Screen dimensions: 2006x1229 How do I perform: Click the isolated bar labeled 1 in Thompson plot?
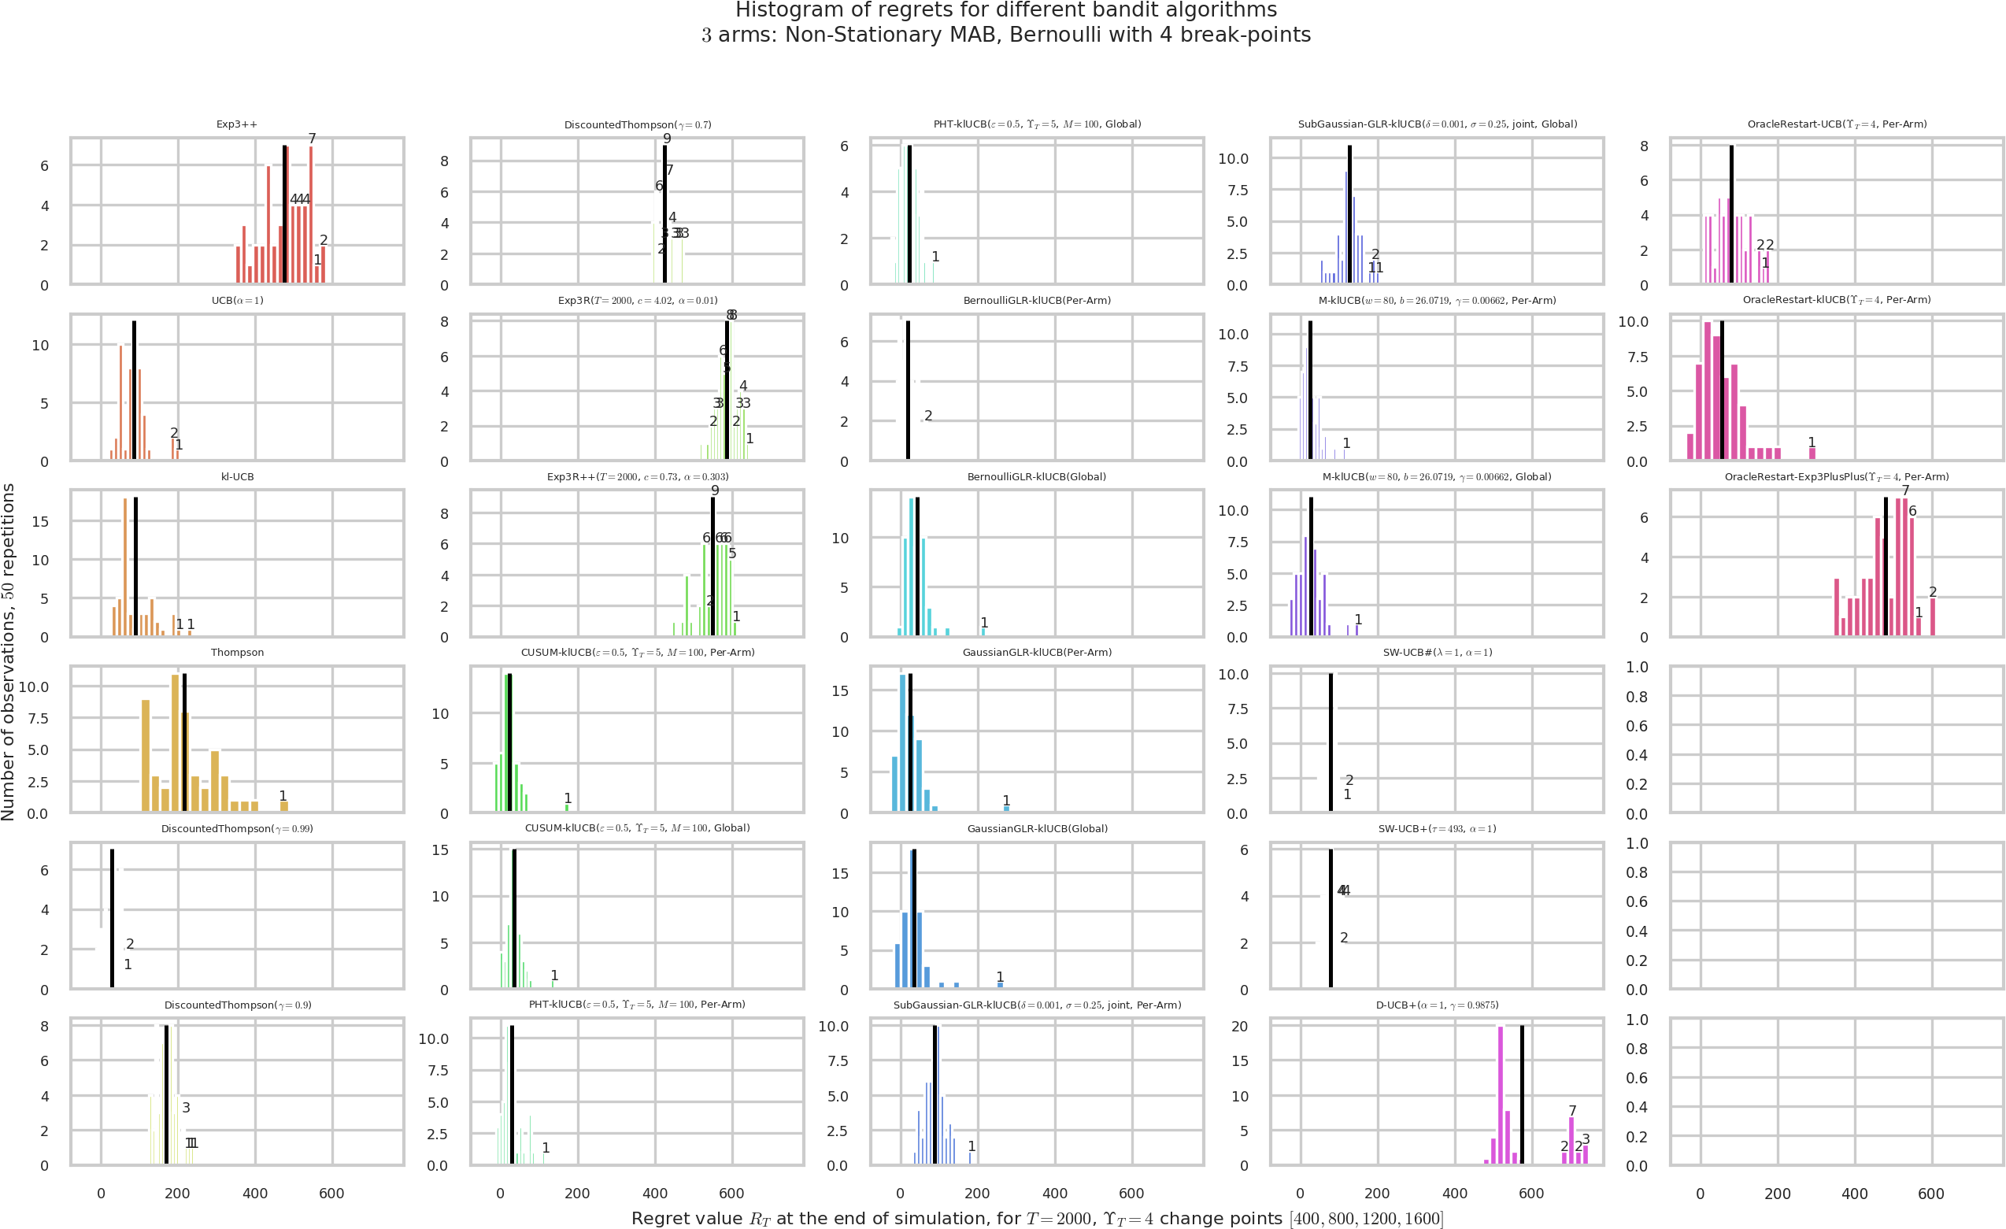pos(284,806)
